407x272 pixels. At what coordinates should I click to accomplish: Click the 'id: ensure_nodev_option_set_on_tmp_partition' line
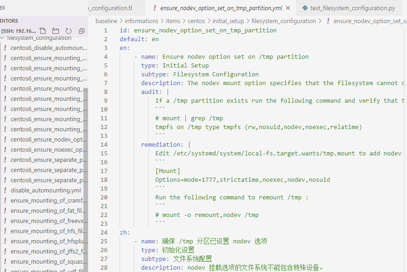tap(198, 31)
